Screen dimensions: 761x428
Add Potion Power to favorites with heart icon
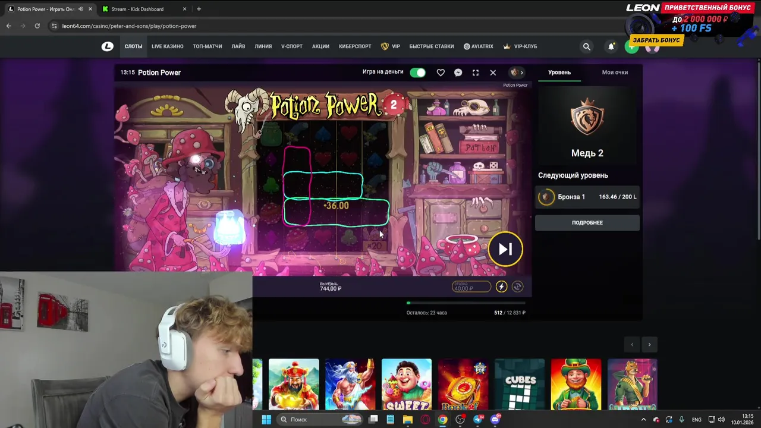coord(441,73)
